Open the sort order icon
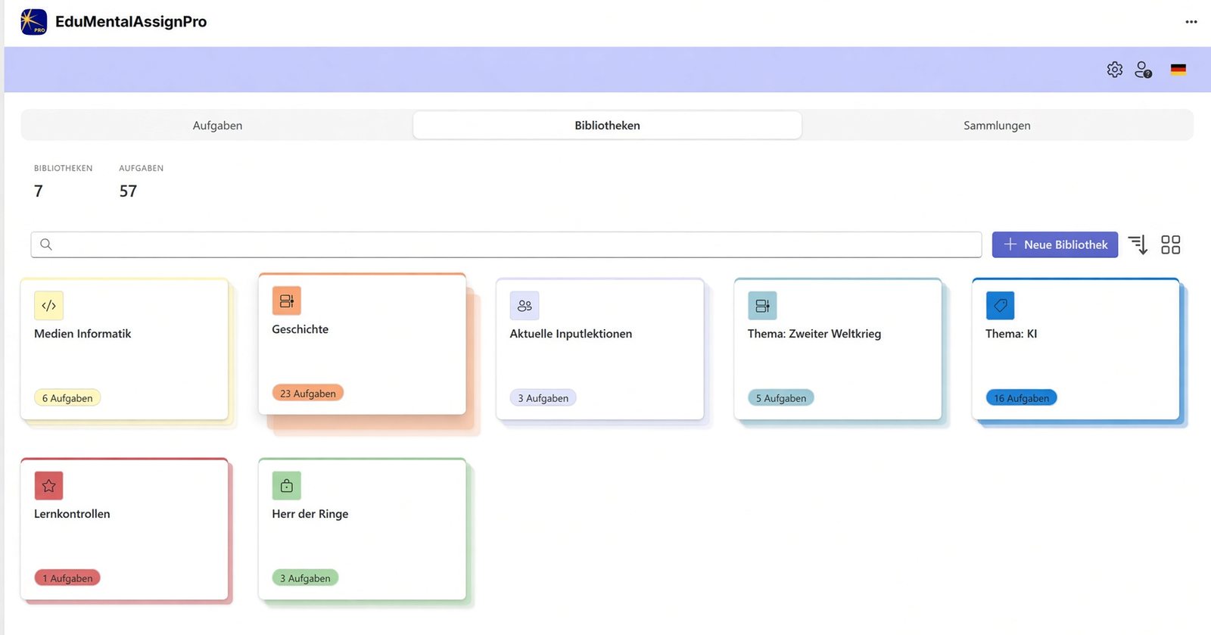 [x=1138, y=244]
